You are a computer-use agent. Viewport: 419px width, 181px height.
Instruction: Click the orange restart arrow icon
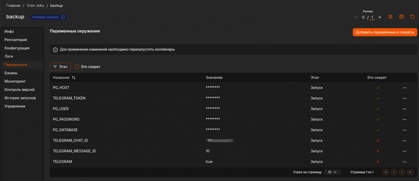(413, 17)
